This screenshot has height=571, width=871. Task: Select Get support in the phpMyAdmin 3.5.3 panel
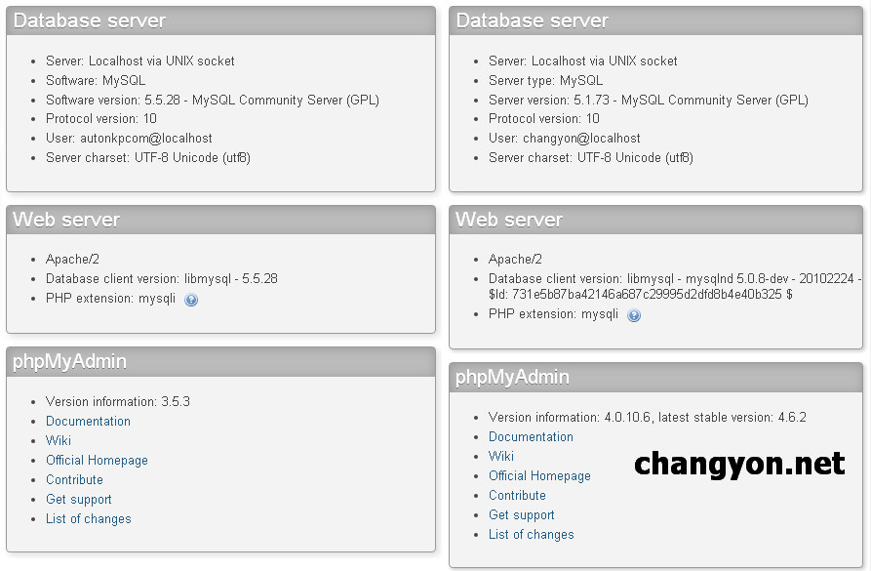[x=79, y=499]
